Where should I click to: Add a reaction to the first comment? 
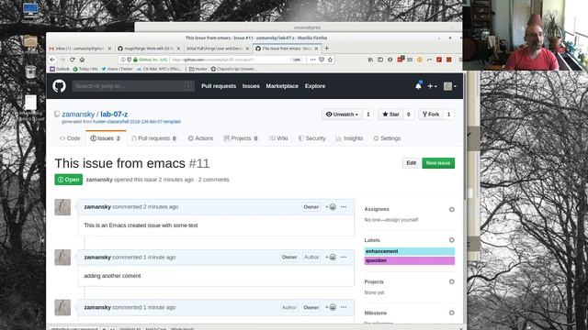(x=331, y=207)
